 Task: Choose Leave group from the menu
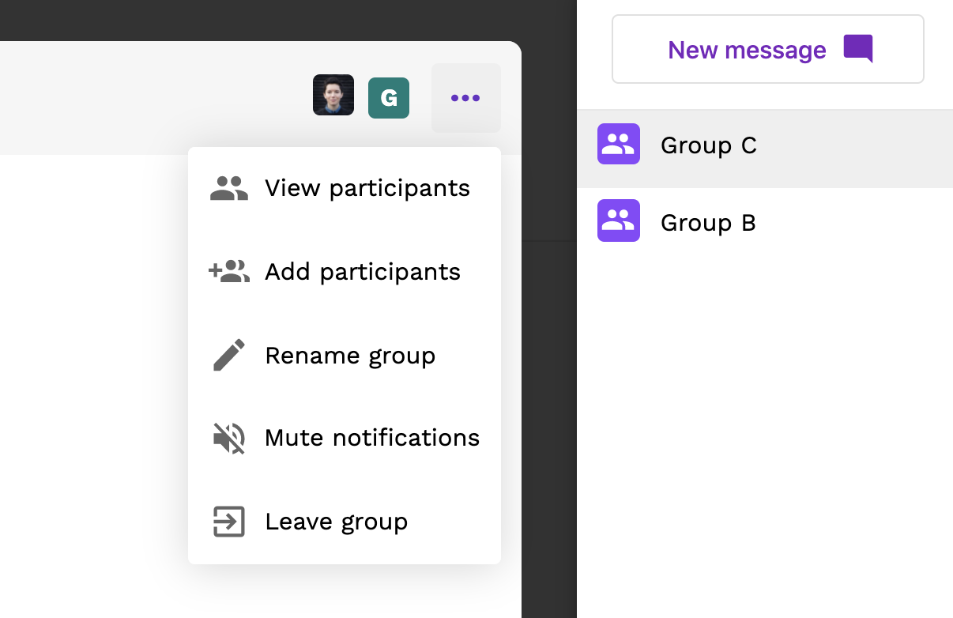click(x=345, y=522)
